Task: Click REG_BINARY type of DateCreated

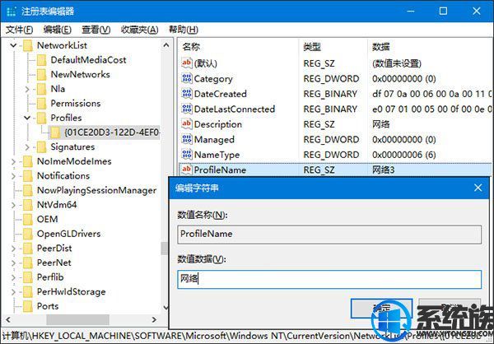Action: (x=330, y=94)
